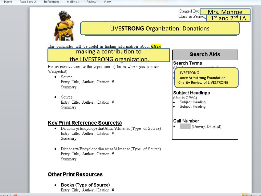Open the View ribbon tab
Image resolution: width=261 pixels, height=196 pixels.
[x=107, y=2]
